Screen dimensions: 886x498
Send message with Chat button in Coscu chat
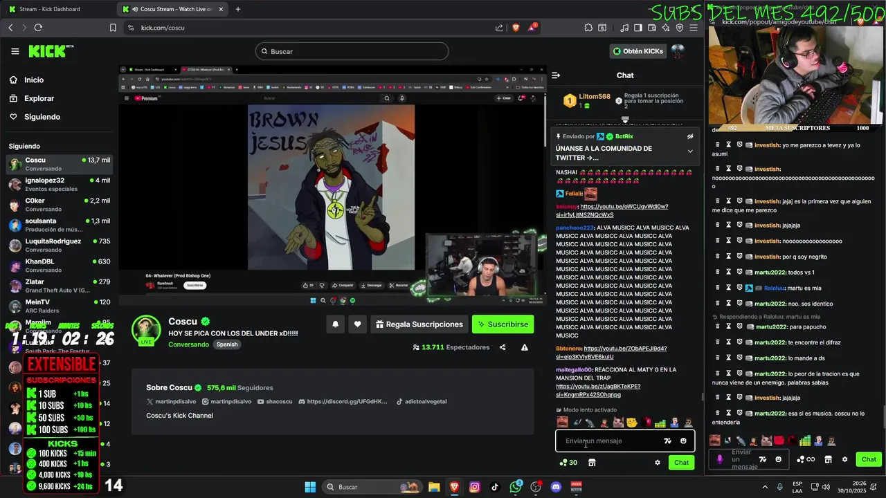click(682, 463)
